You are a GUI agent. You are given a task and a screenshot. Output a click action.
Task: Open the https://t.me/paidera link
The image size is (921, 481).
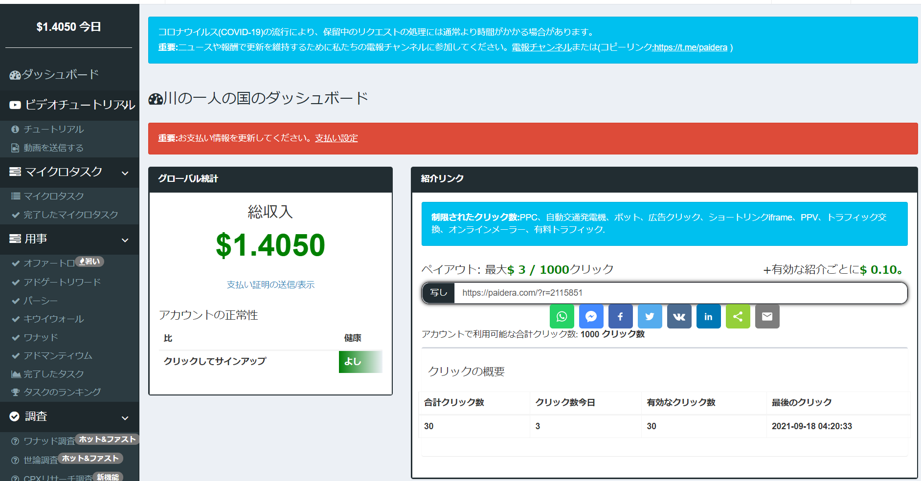point(691,47)
